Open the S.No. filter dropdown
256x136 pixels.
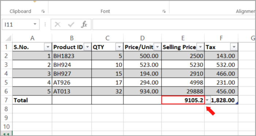coord(48,47)
